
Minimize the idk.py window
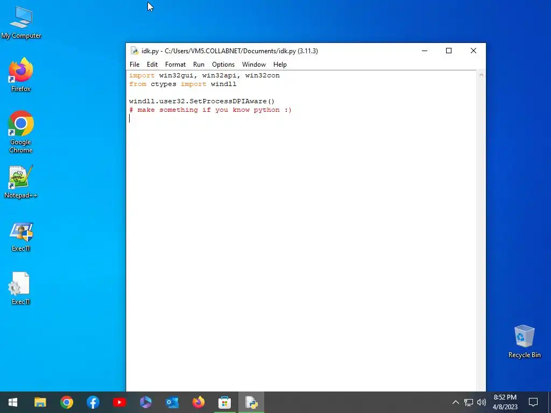[425, 51]
